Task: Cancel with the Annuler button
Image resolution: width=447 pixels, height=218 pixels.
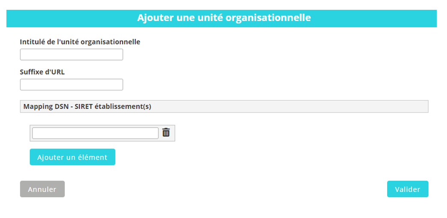Action: tap(42, 189)
